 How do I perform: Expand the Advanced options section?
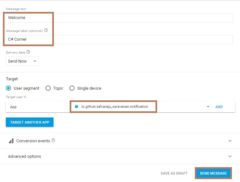pyautogui.click(x=230, y=157)
